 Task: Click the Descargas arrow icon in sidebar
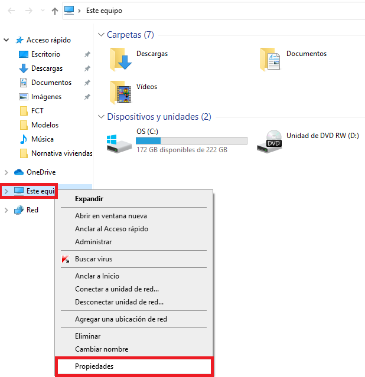click(x=24, y=68)
